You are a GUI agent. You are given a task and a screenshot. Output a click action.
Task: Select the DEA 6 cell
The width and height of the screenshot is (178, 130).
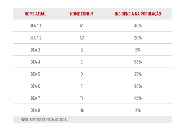35,86
